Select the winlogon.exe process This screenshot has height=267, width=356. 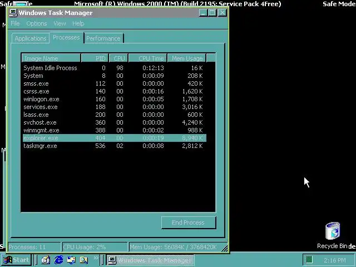click(x=115, y=99)
